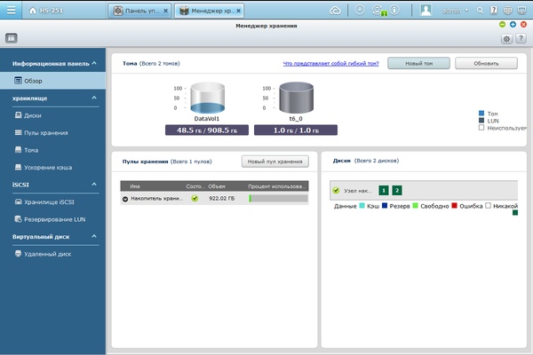Maximize the Менеджер хранения window

point(513,24)
